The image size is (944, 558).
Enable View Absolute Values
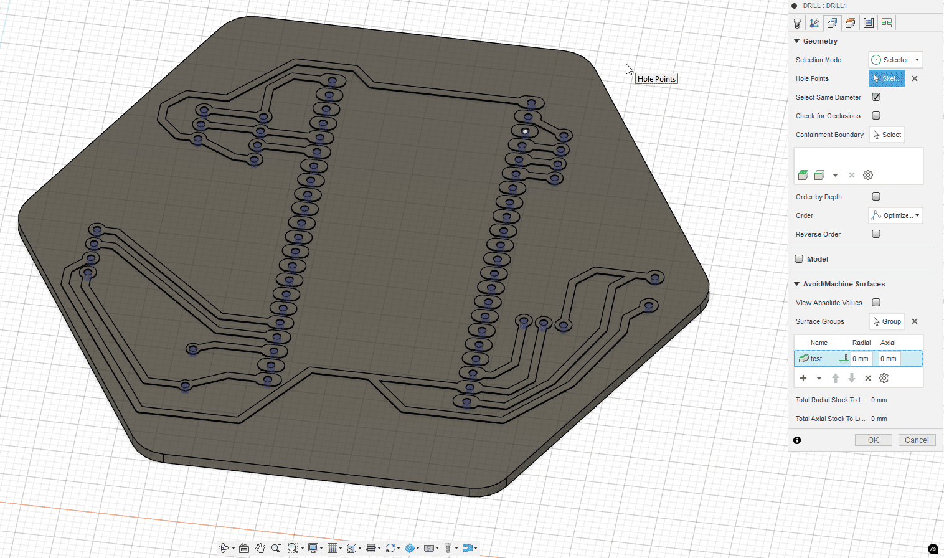tap(876, 303)
